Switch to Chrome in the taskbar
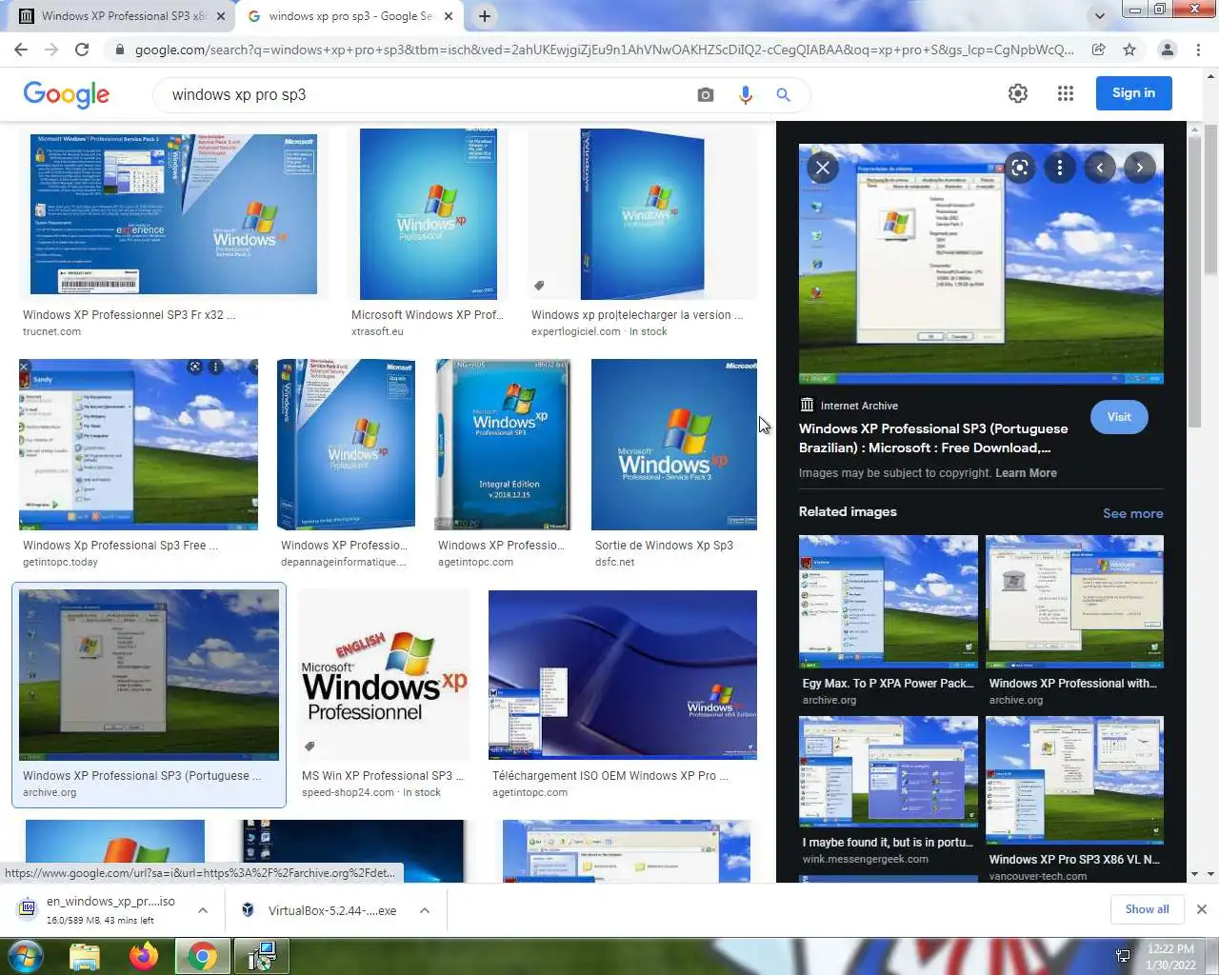 click(x=202, y=956)
